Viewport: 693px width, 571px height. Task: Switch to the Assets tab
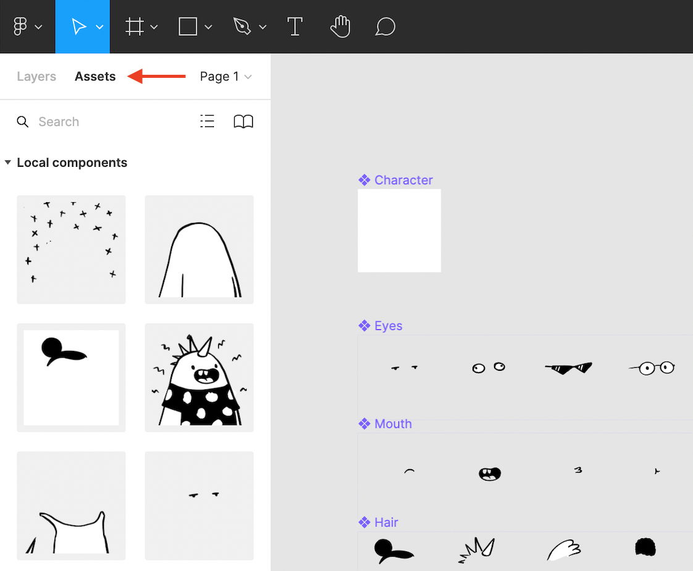click(x=95, y=77)
